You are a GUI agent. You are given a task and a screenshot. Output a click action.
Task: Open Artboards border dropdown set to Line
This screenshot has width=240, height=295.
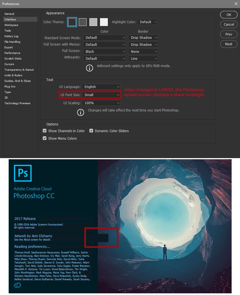pyautogui.click(x=143, y=58)
